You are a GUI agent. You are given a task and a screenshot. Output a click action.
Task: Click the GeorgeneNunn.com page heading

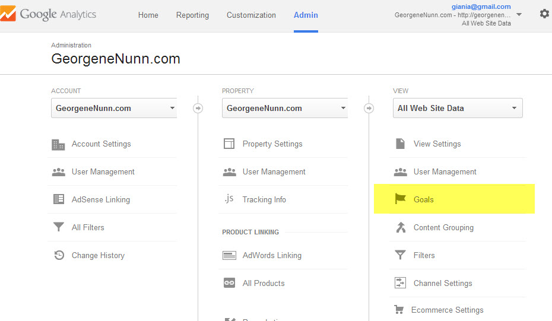click(x=116, y=59)
